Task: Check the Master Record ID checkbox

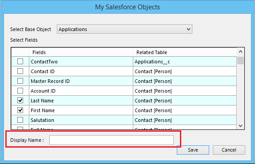Action: pyautogui.click(x=20, y=81)
